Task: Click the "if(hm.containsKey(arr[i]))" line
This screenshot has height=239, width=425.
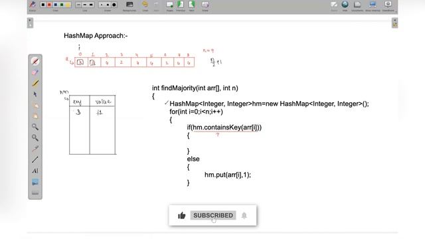Action: [x=224, y=127]
